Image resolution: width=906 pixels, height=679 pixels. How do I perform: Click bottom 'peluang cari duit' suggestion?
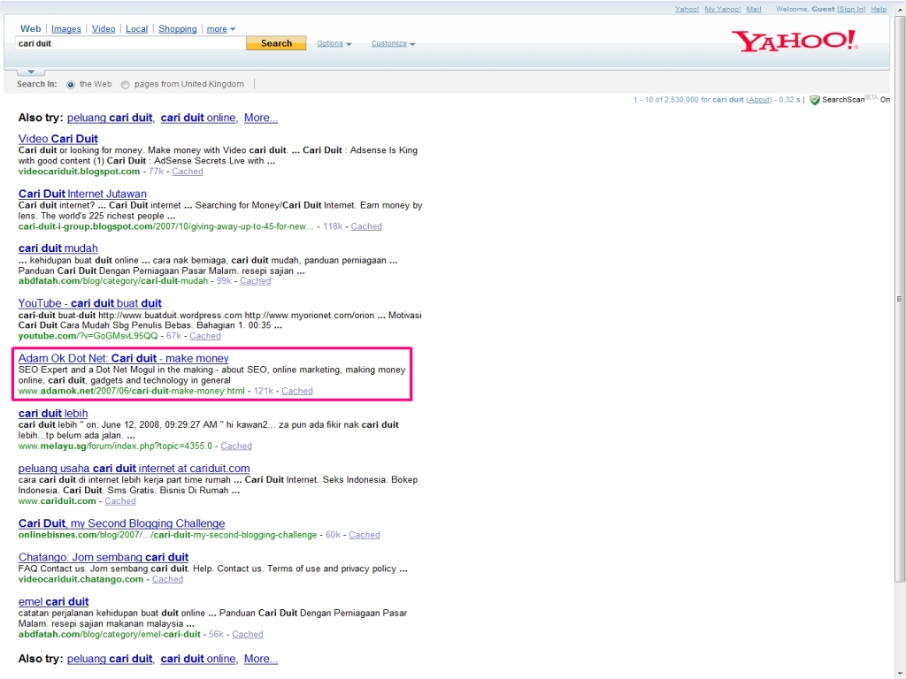coord(110,659)
